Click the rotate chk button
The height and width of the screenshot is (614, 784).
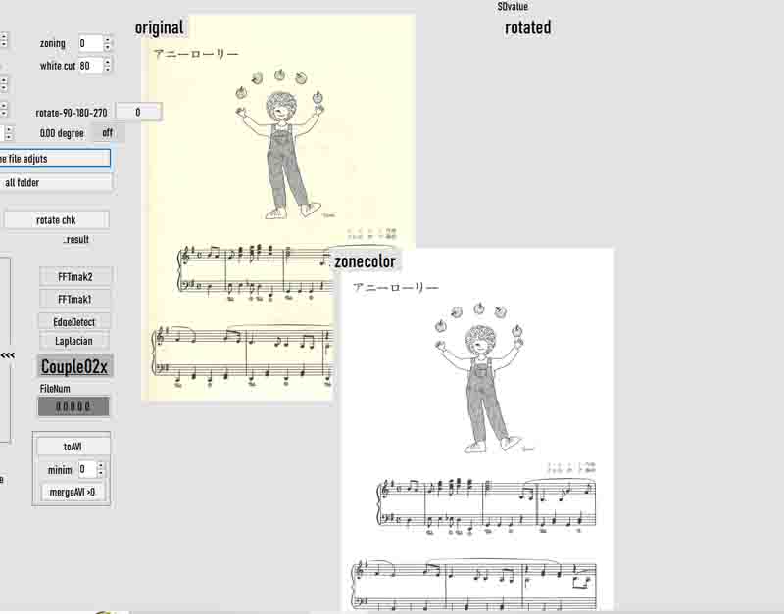click(x=56, y=220)
